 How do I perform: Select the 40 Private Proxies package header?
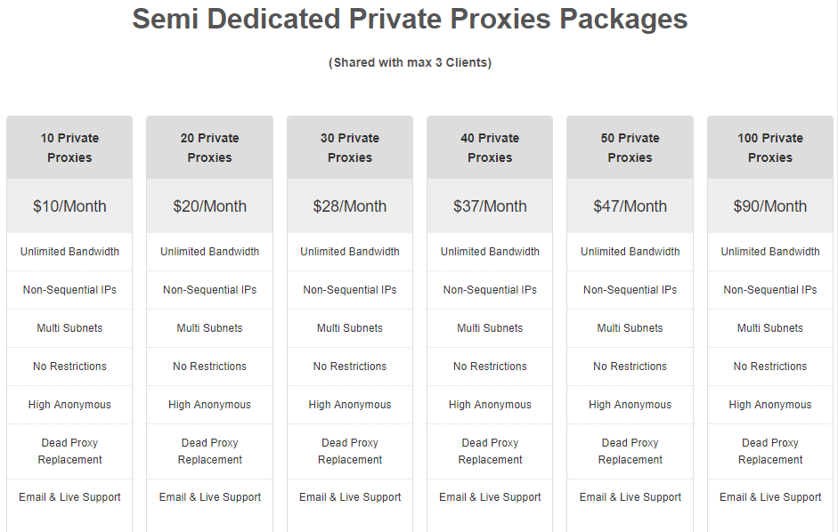coord(490,148)
